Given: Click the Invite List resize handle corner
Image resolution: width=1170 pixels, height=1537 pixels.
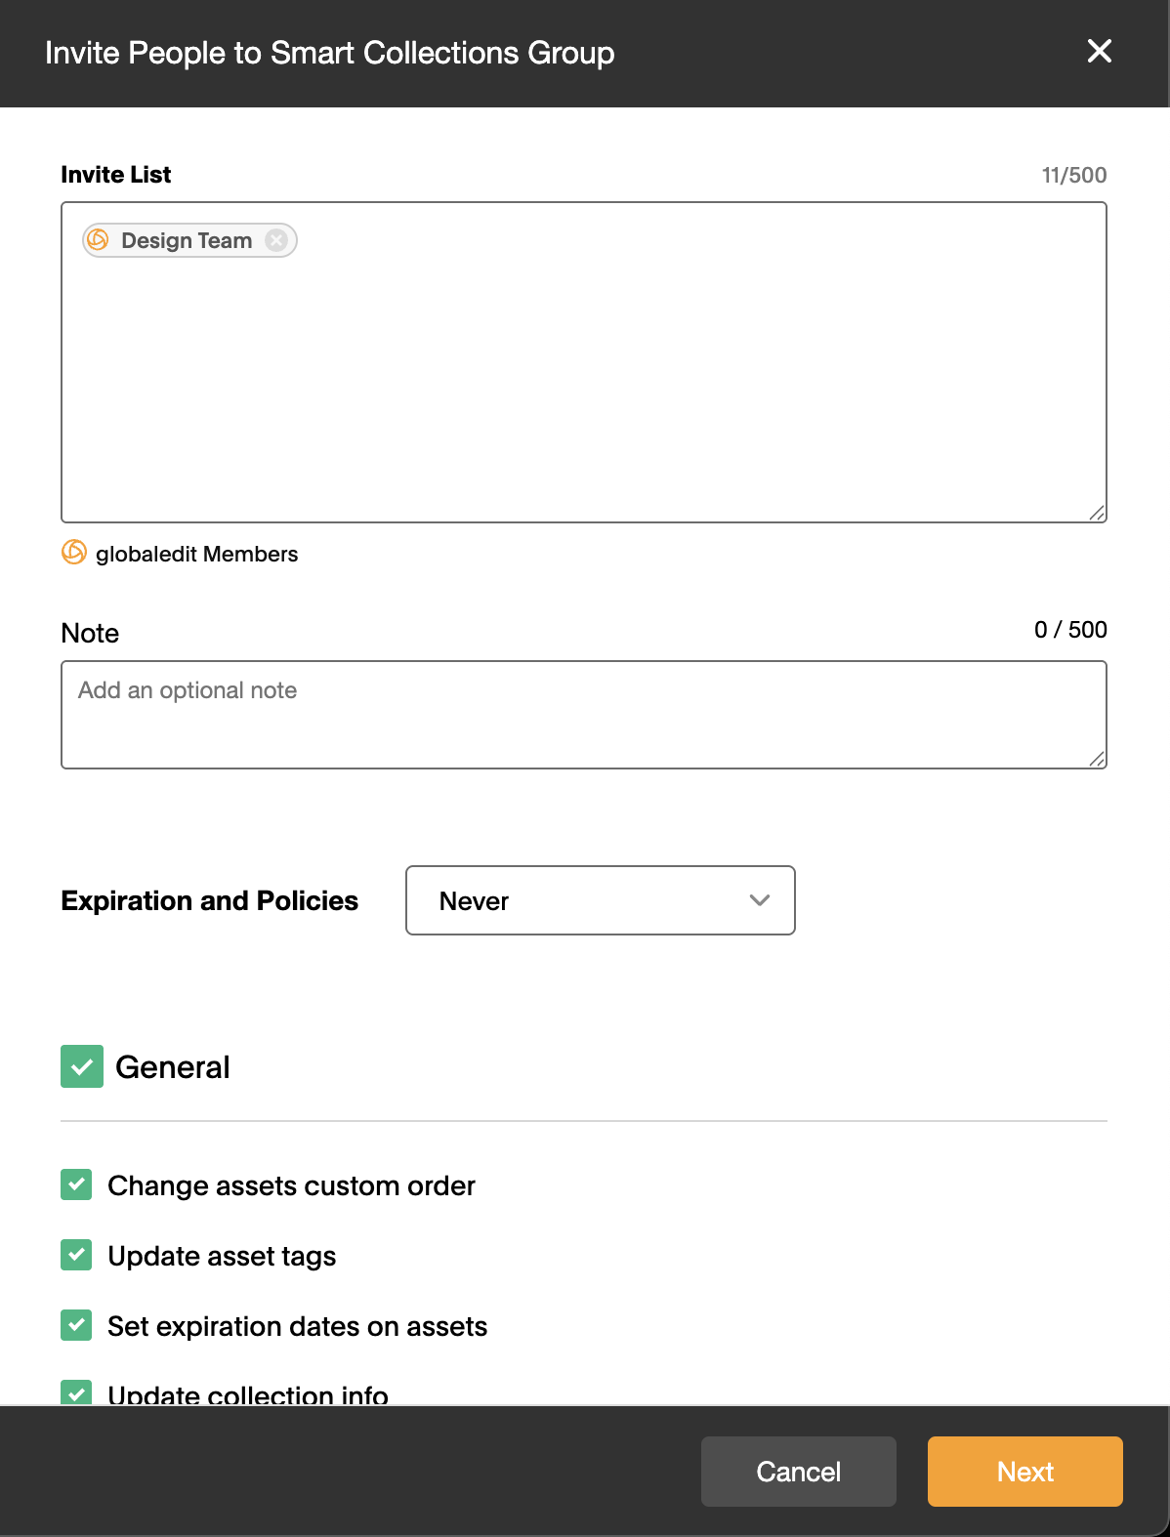Looking at the screenshot, I should pyautogui.click(x=1097, y=513).
